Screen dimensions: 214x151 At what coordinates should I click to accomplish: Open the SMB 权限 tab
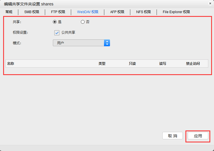[x=32, y=12]
